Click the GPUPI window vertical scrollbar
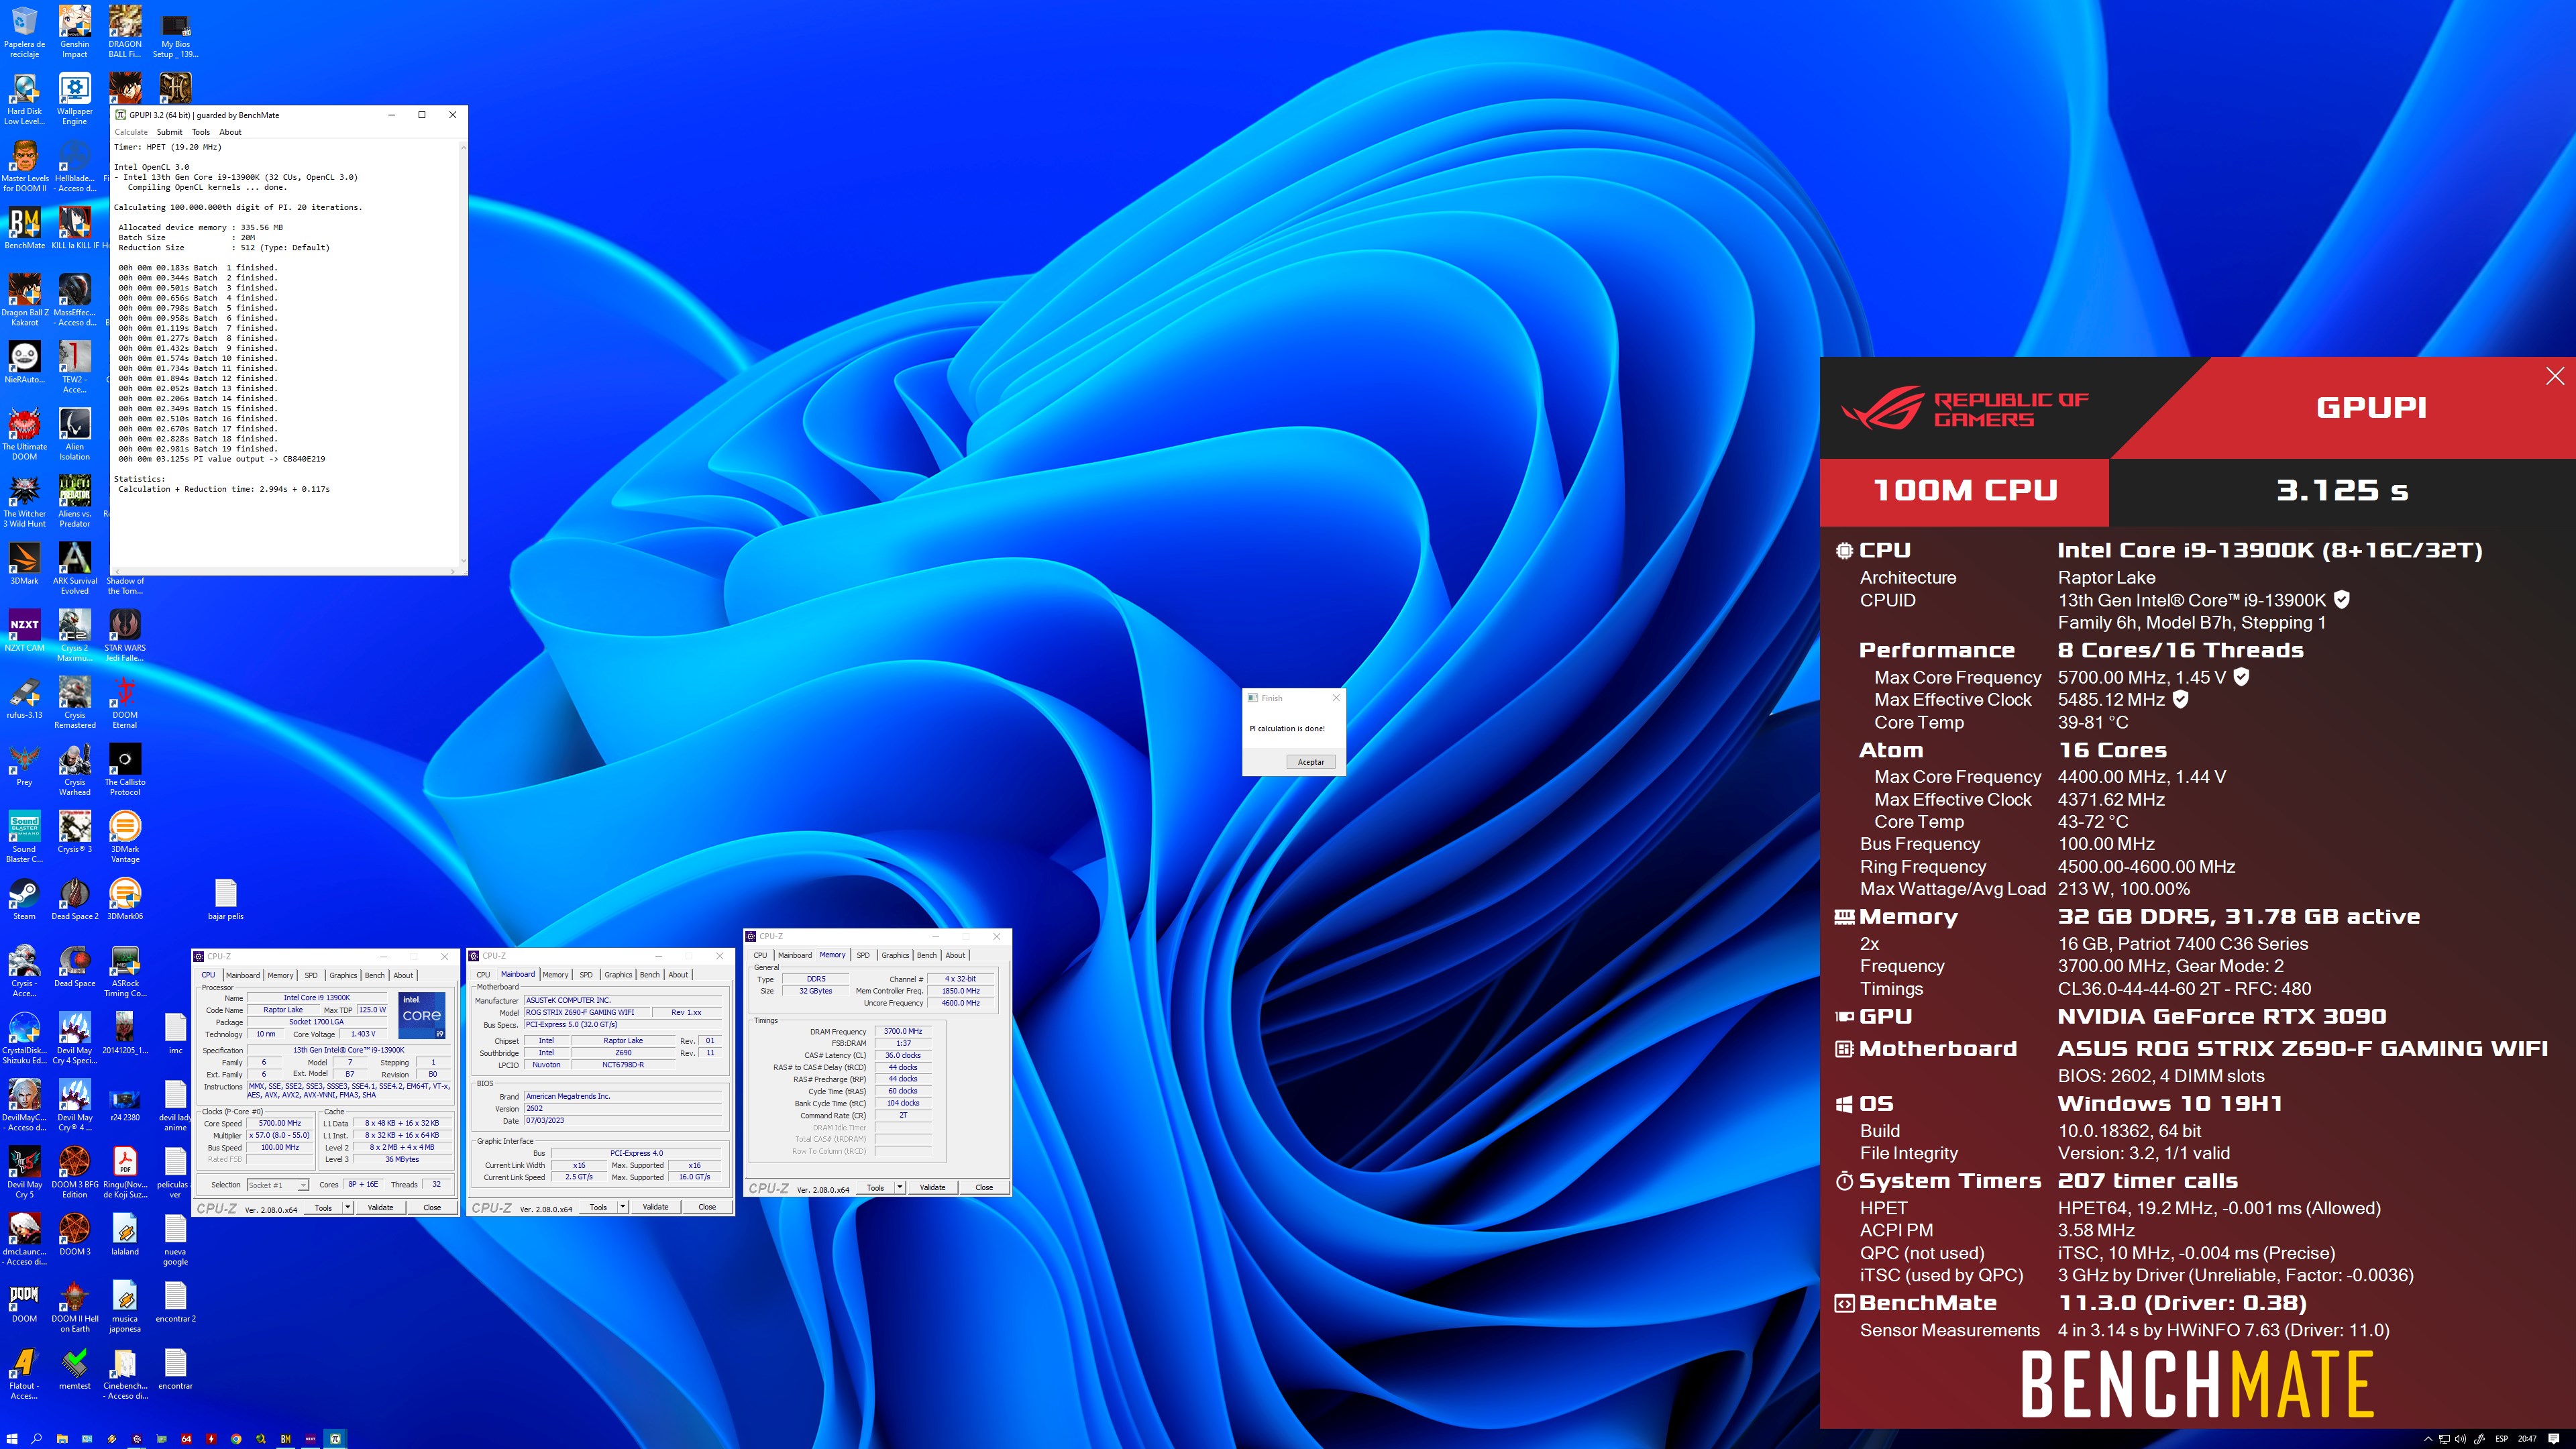2576x1449 pixels. [462, 354]
